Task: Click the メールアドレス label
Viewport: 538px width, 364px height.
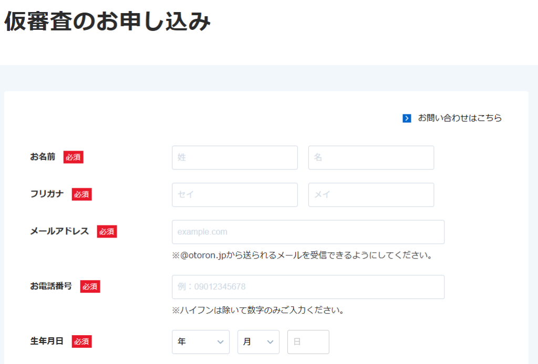Action: [60, 231]
